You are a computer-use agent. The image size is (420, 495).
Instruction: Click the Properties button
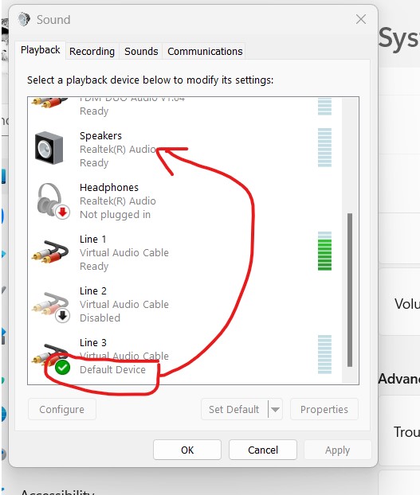click(324, 409)
